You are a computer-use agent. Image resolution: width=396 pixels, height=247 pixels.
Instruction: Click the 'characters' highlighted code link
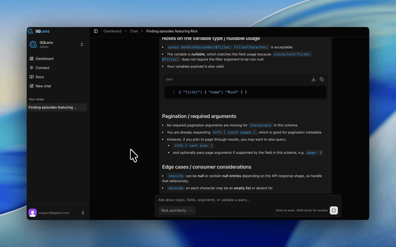[260, 125]
